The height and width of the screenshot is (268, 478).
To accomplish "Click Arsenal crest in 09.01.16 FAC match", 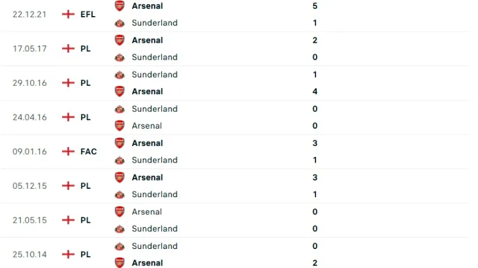I will [x=119, y=143].
